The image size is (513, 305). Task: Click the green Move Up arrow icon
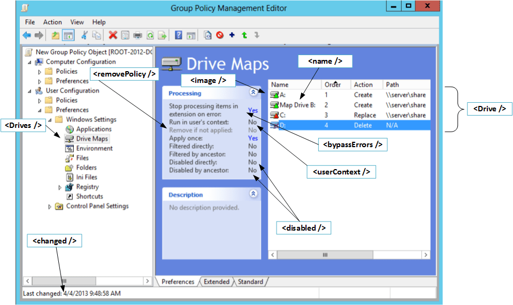click(244, 35)
